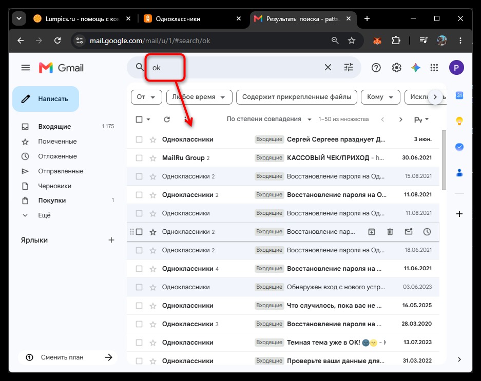Screen dimensions: 481x381
Task: Open Google Calendar in side panel
Action: coord(459,95)
